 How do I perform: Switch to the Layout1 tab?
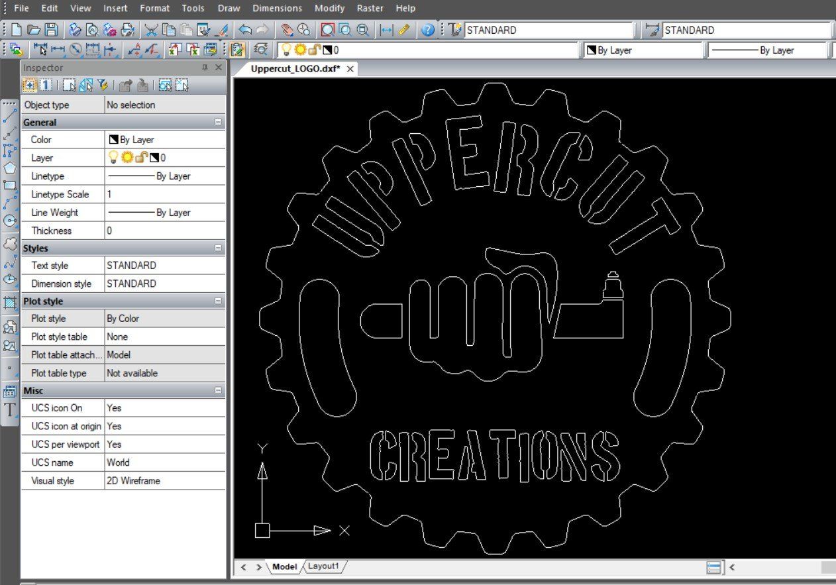(323, 566)
